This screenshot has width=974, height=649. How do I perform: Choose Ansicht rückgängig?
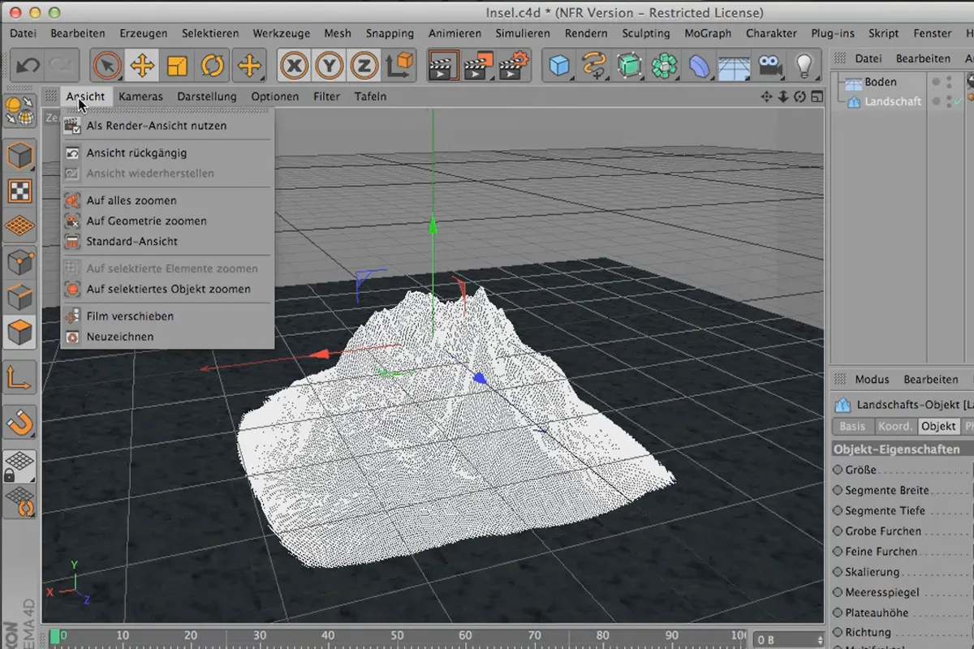(167, 153)
